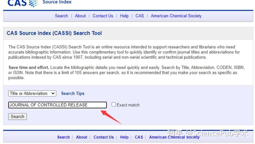
Task: Open Help link in top navigation
Action: pos(124,16)
